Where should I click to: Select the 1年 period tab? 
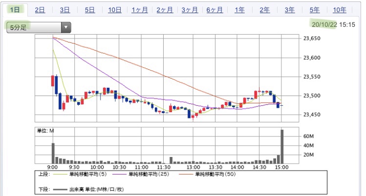click(239, 10)
